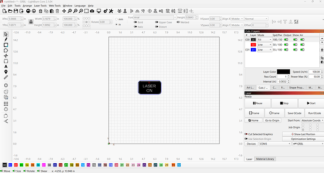Open the Arrange menu
324x173 pixels.
tap(27, 6)
